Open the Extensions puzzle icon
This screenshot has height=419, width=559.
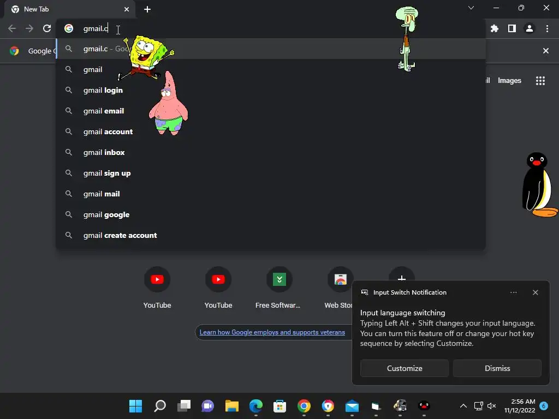(x=495, y=28)
